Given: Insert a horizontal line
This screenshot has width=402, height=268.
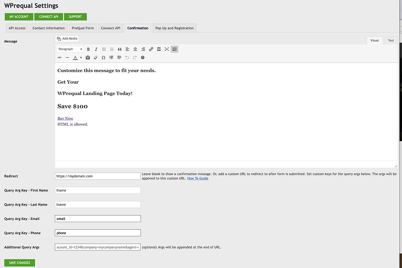Looking at the screenshot, I should point(67,58).
